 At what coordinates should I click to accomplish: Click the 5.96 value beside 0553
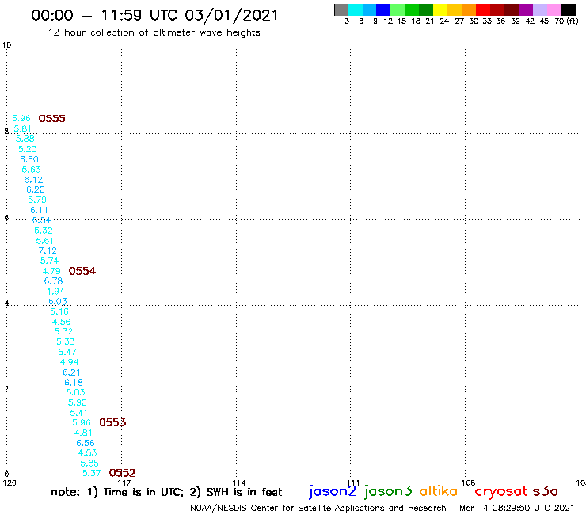(82, 422)
